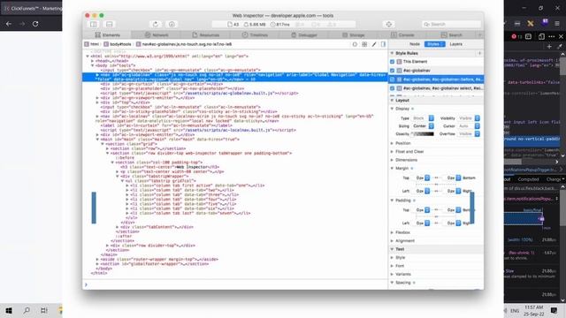The height and width of the screenshot is (318, 566).
Task: Click the layout grid icon in the DOM bar
Action: (x=364, y=44)
